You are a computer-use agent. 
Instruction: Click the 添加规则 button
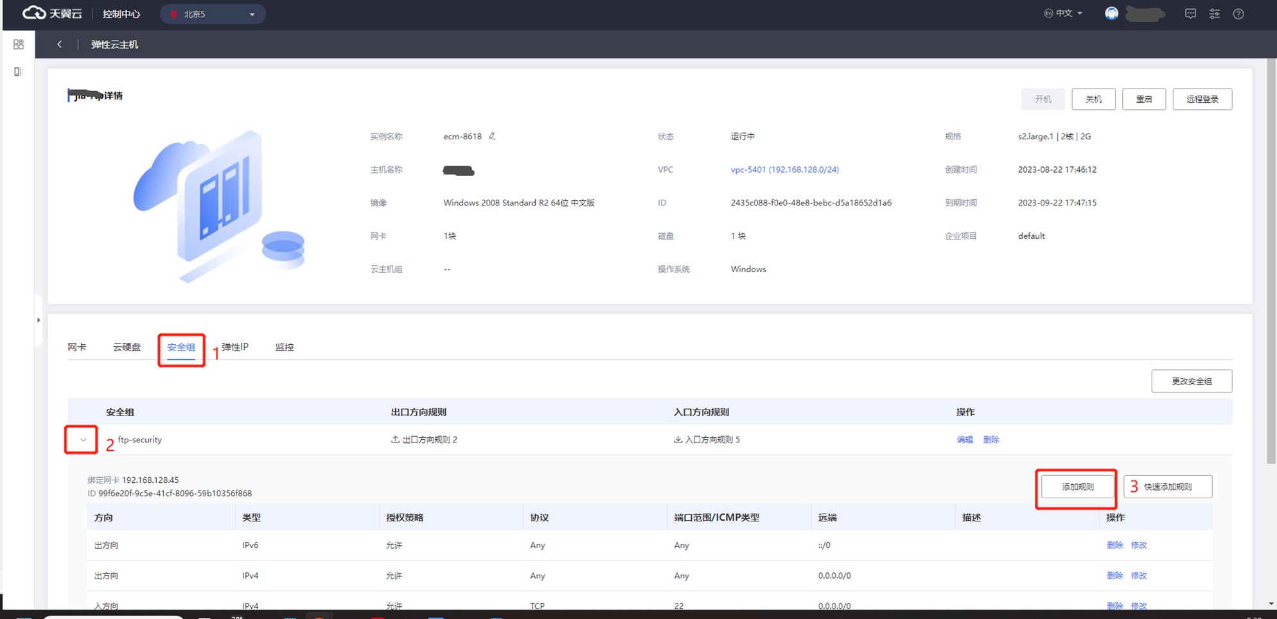point(1077,487)
